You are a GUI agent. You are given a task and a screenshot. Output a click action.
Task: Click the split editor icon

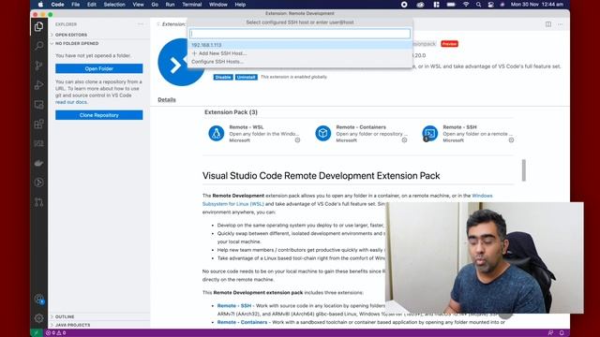coord(548,24)
